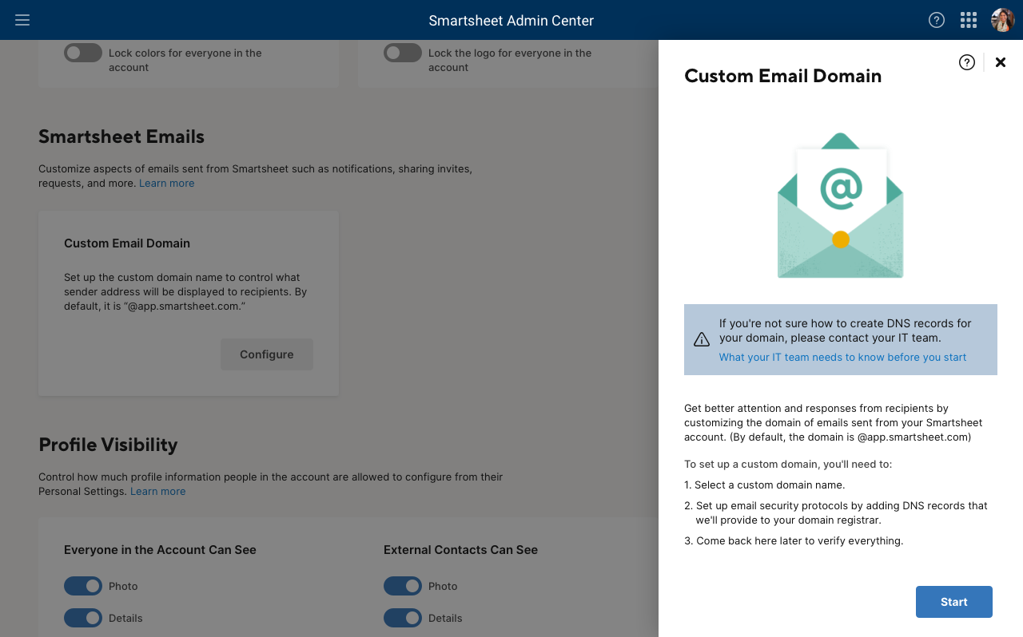
Task: Click the Profile Visibility section heading
Action: pyautogui.click(x=108, y=445)
